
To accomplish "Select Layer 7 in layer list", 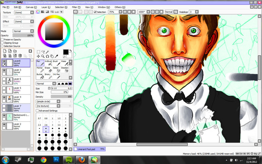I will [x=16, y=108].
